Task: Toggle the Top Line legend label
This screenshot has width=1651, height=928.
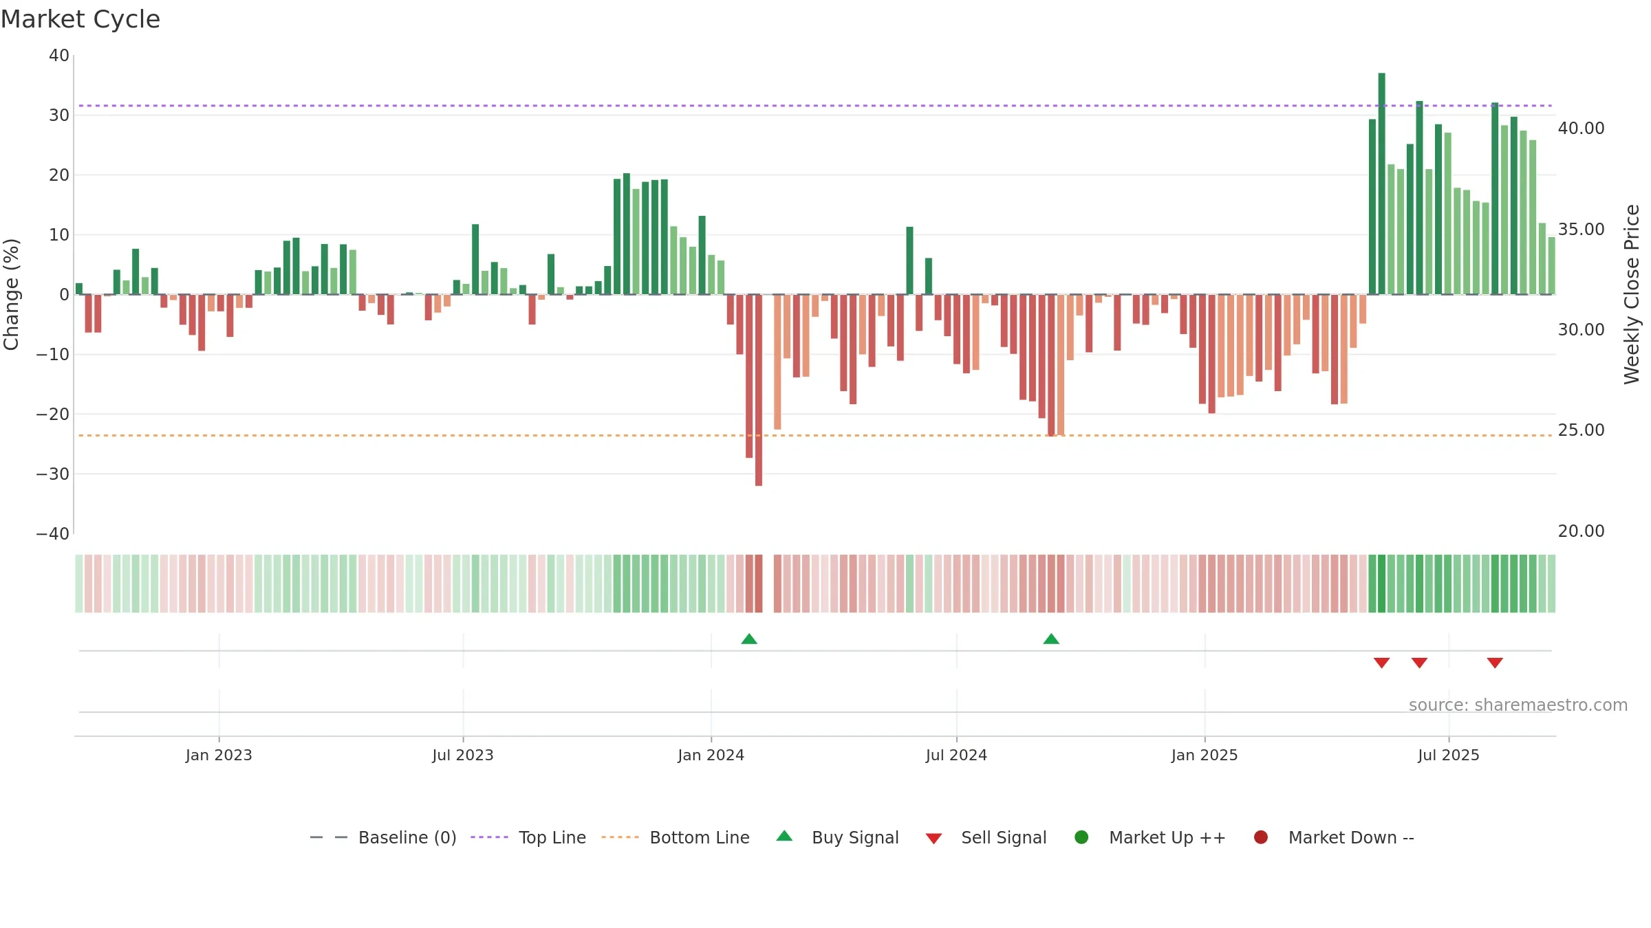Action: [x=552, y=838]
